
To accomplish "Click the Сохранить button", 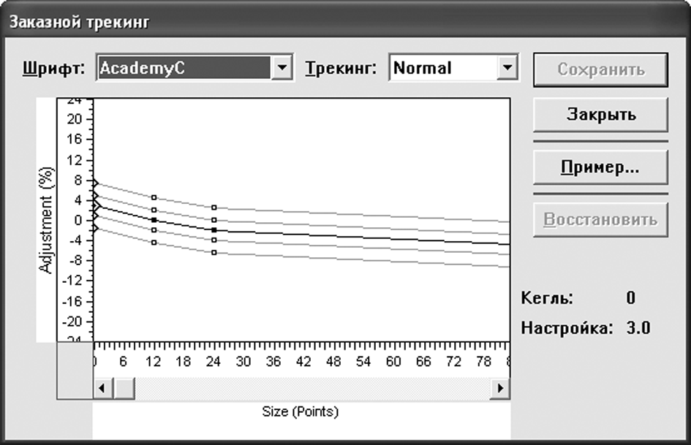I will pos(600,69).
